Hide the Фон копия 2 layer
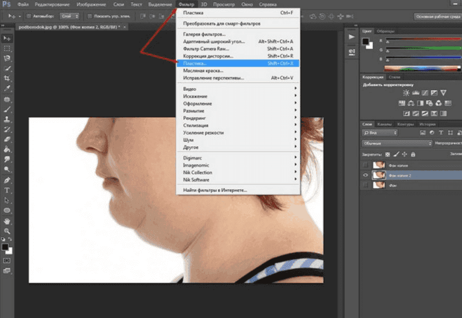 coord(366,175)
